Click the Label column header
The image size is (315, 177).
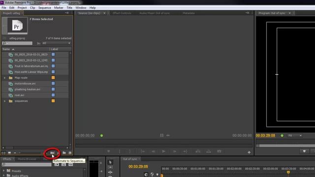click(x=60, y=49)
